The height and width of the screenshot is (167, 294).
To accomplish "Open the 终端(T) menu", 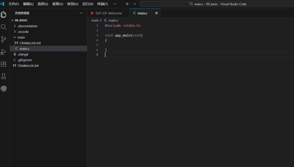I will (x=103, y=4).
